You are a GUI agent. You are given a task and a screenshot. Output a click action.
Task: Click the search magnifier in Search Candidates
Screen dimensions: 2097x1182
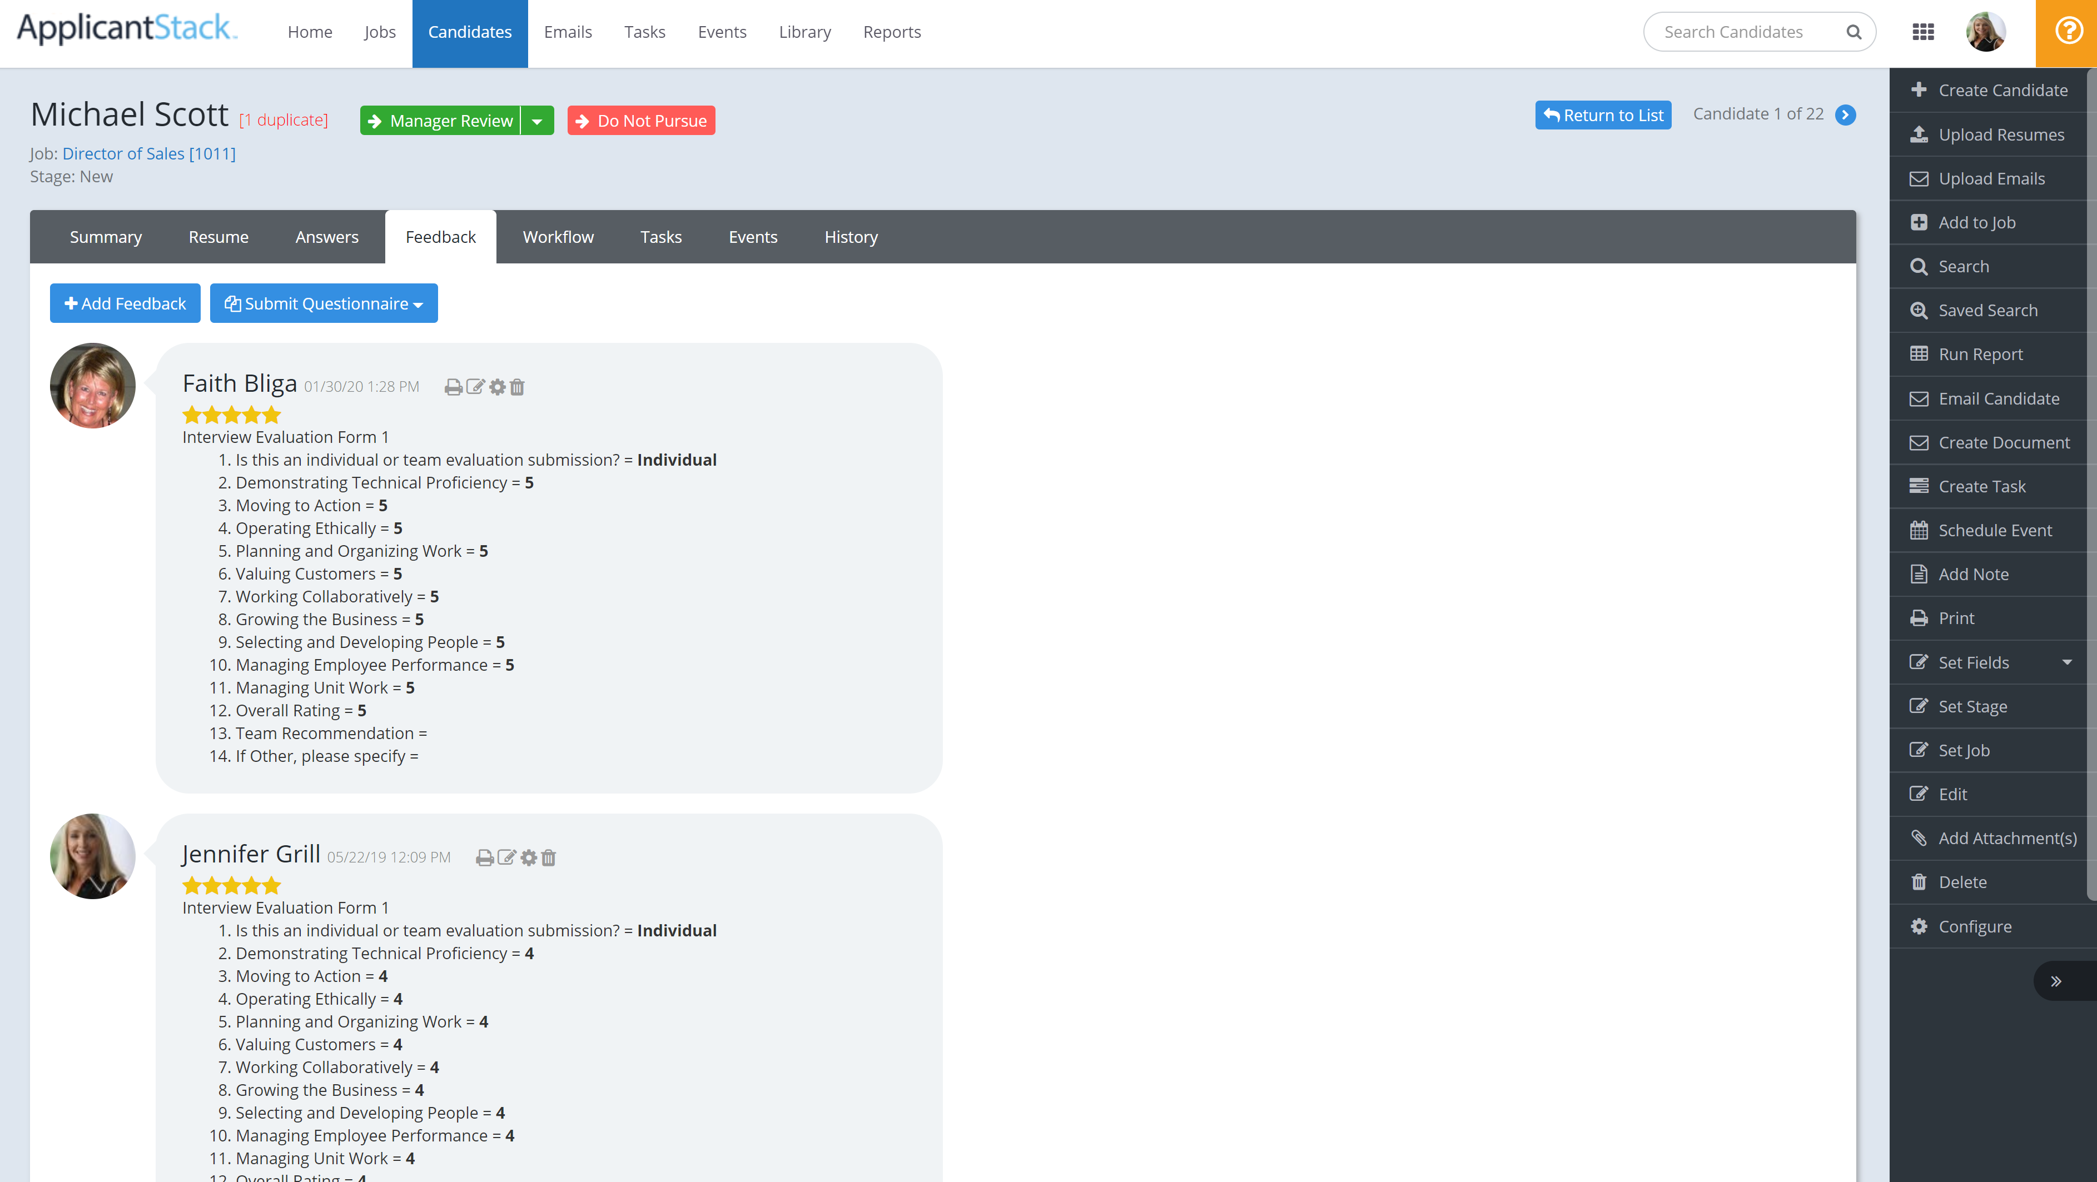(1853, 32)
